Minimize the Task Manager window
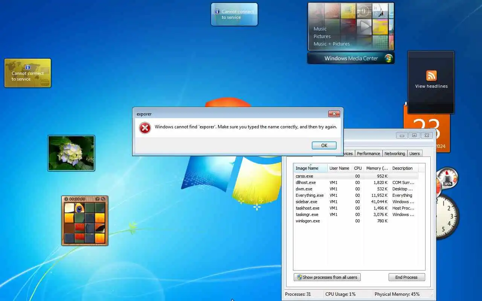The width and height of the screenshot is (482, 301). [x=402, y=135]
